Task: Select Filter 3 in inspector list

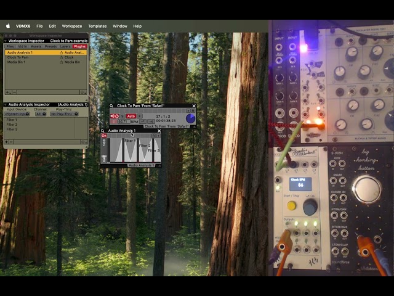Action: coord(39,129)
